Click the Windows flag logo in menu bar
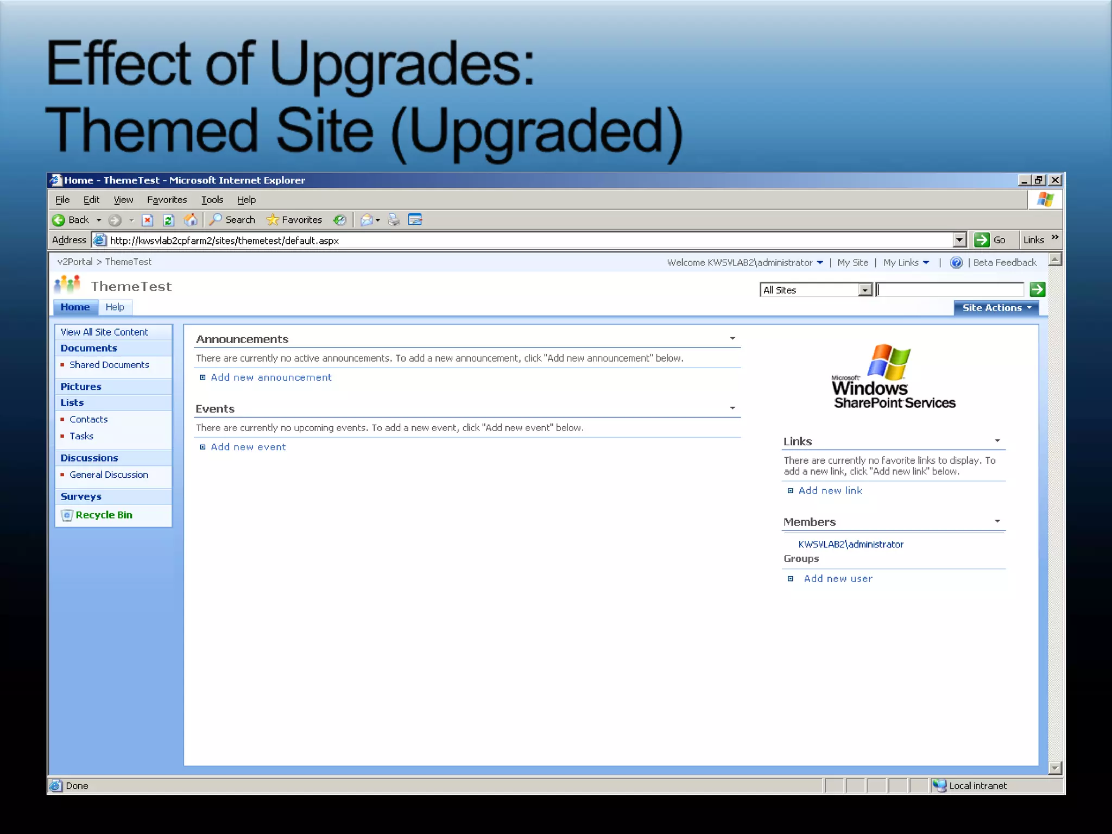Viewport: 1112px width, 834px height. tap(1045, 199)
